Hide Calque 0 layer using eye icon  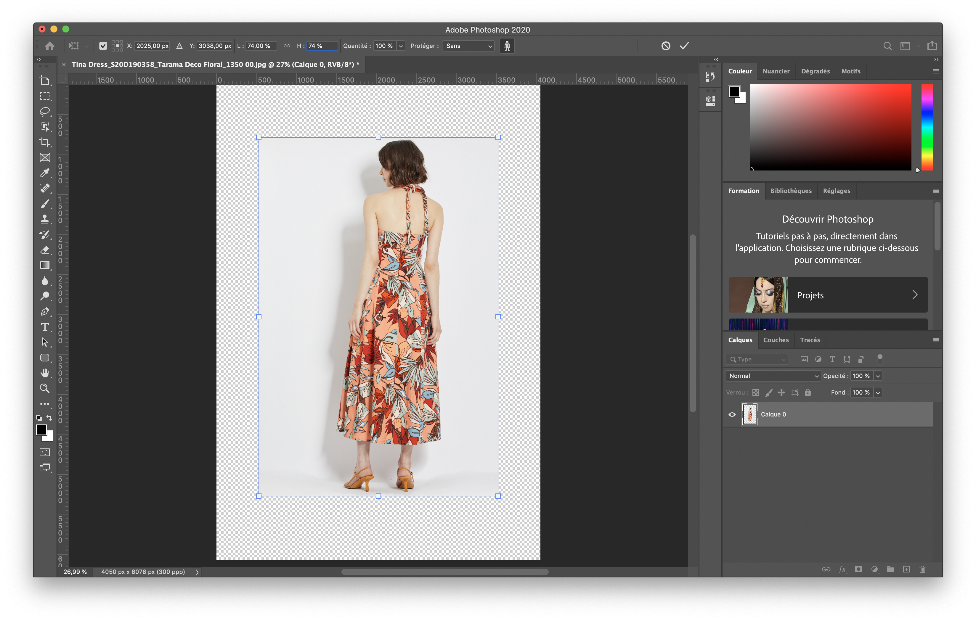click(732, 414)
